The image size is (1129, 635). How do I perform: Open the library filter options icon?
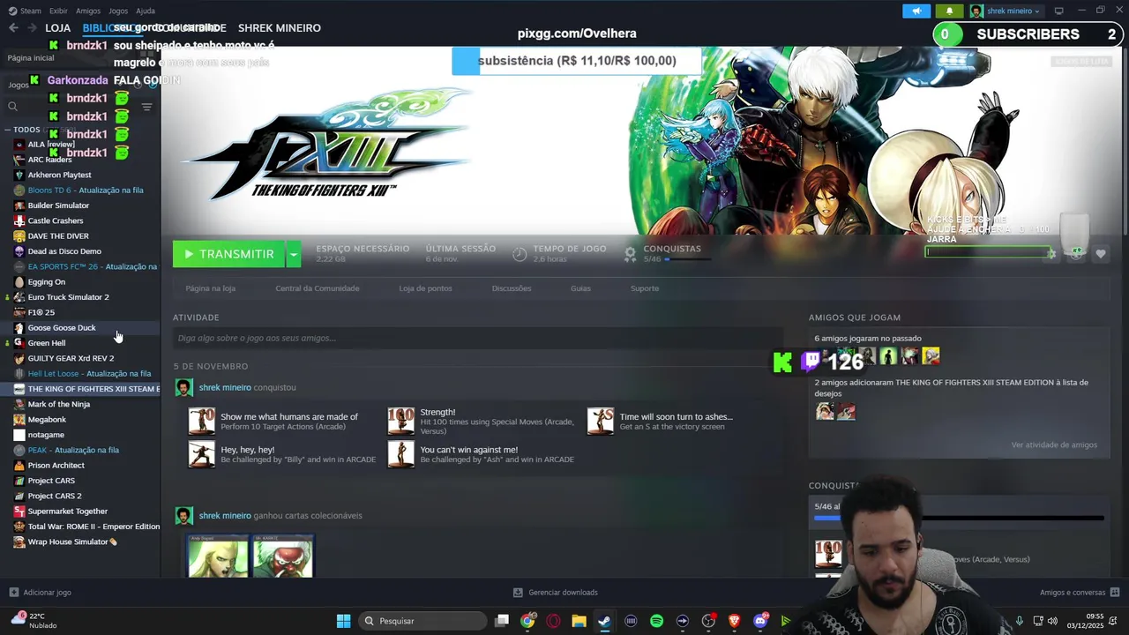[146, 107]
